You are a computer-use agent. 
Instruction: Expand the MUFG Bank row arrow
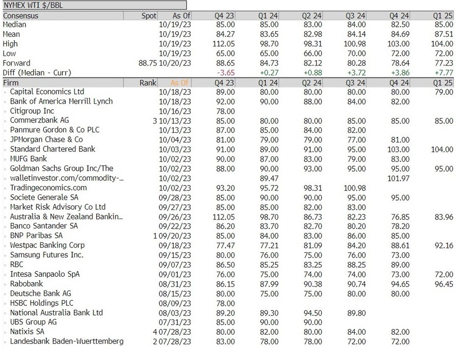[x=5, y=160]
